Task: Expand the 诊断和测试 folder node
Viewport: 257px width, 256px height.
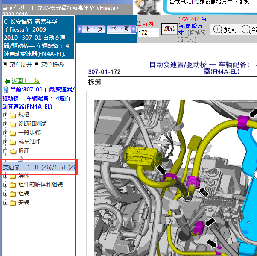Action: [x=5, y=124]
